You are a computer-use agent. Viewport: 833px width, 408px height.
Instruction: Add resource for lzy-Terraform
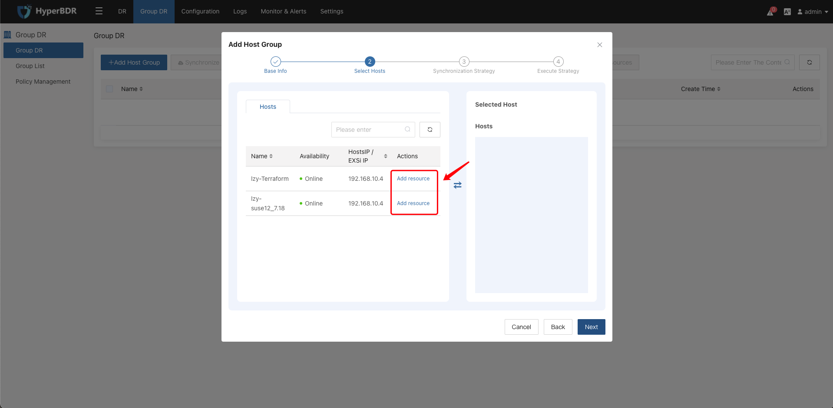(x=413, y=179)
